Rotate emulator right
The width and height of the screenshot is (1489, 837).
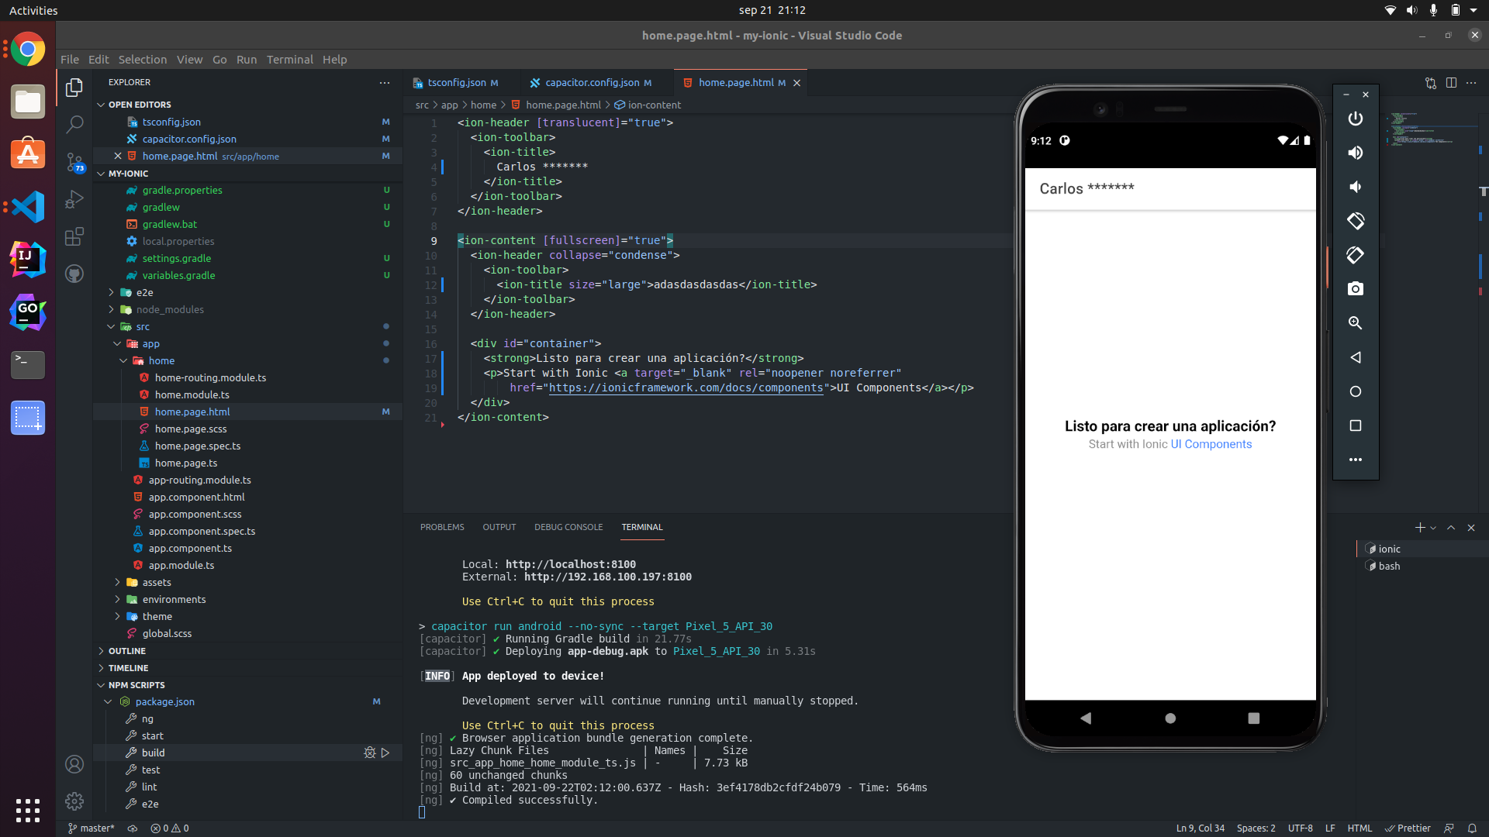click(1355, 255)
